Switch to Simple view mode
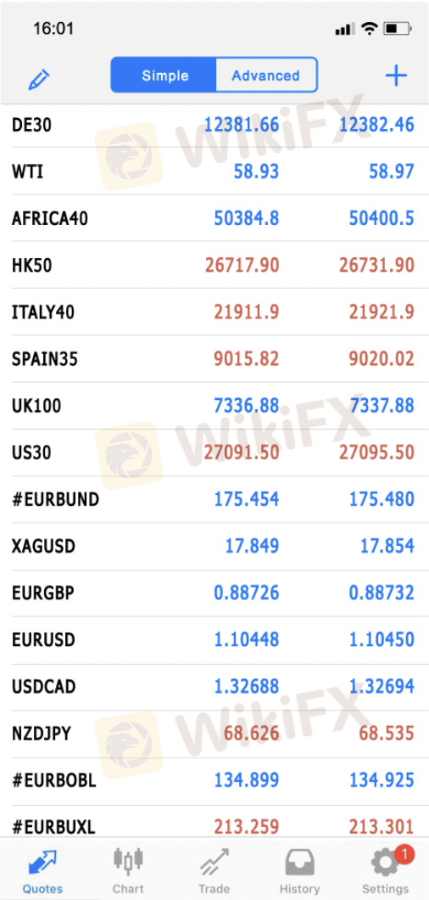429x900 pixels. click(x=164, y=76)
